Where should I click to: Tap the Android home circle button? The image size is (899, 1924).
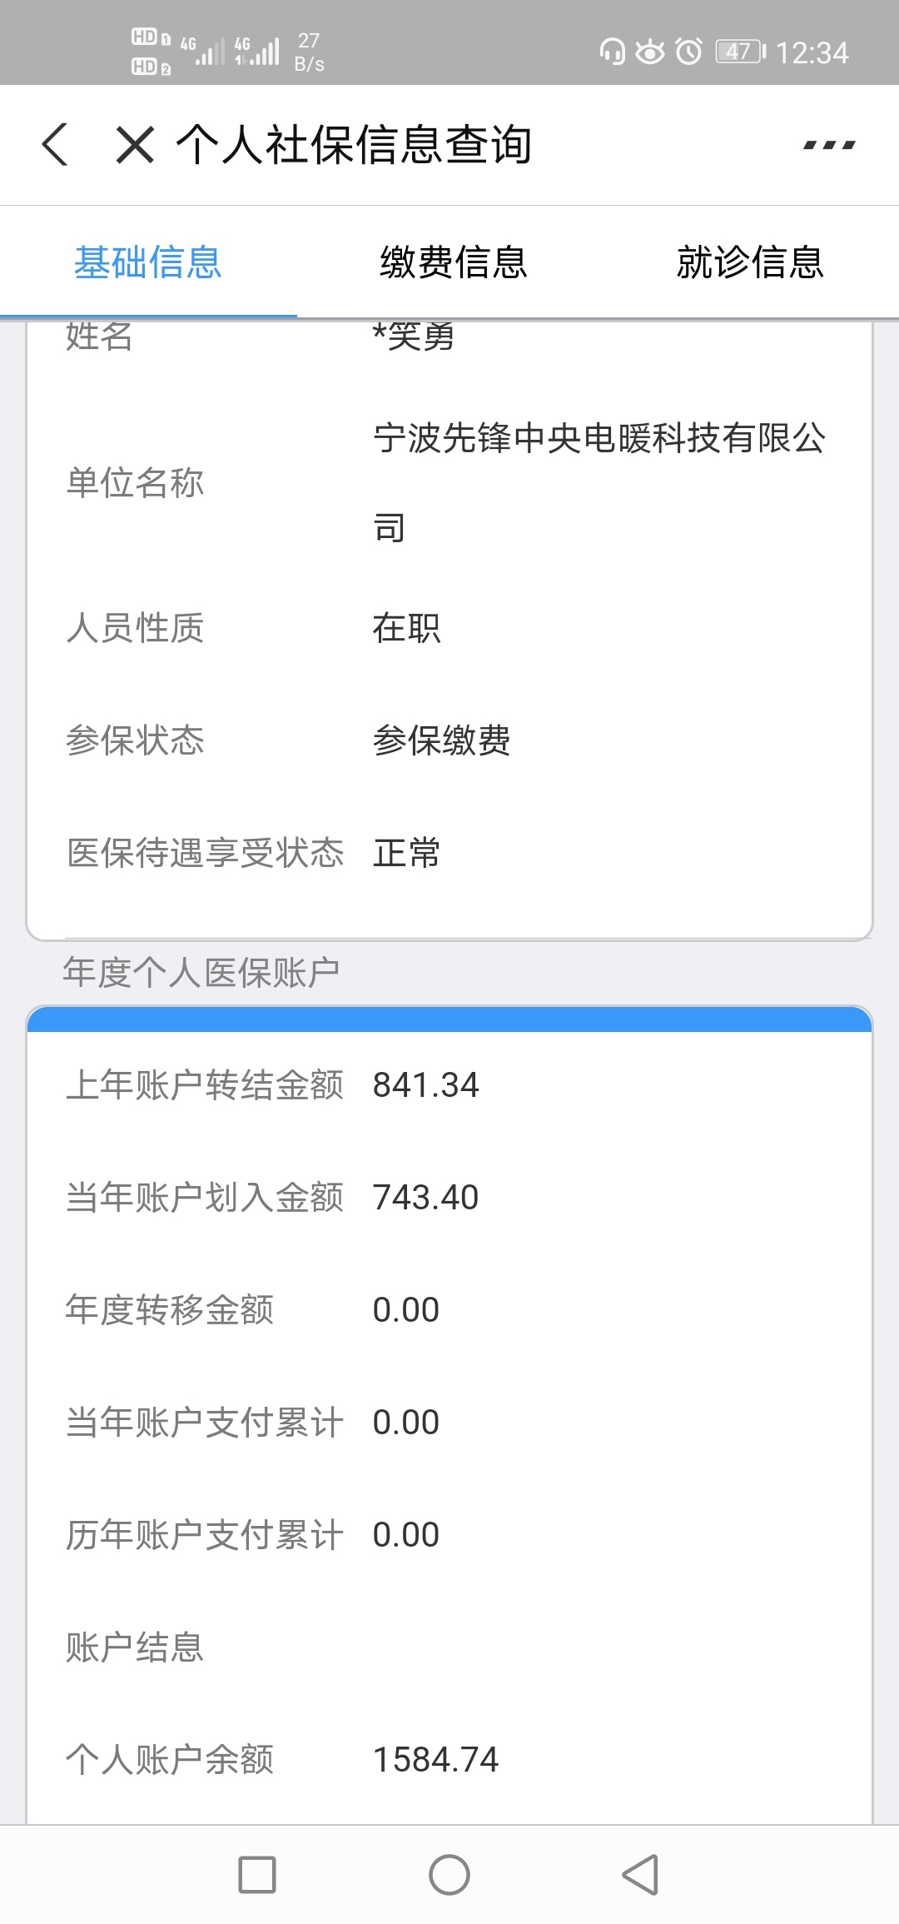[449, 1875]
